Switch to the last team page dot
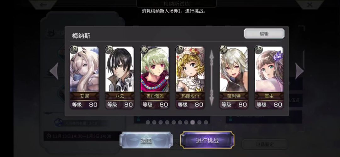Viewport: 340px width, 157px height. click(206, 122)
